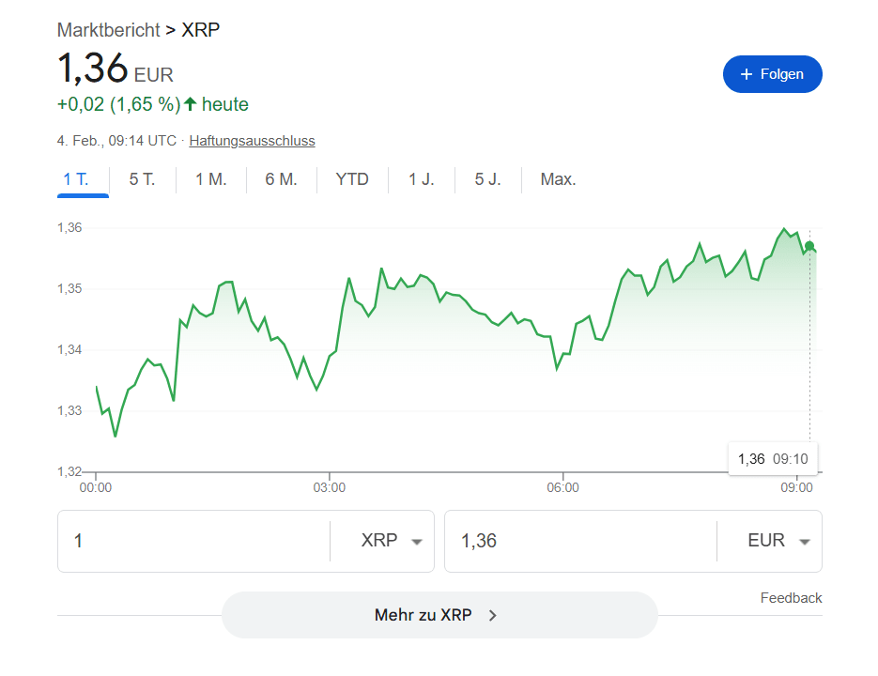The width and height of the screenshot is (878, 676).
Task: Show the YTD chart range
Action: (x=352, y=179)
